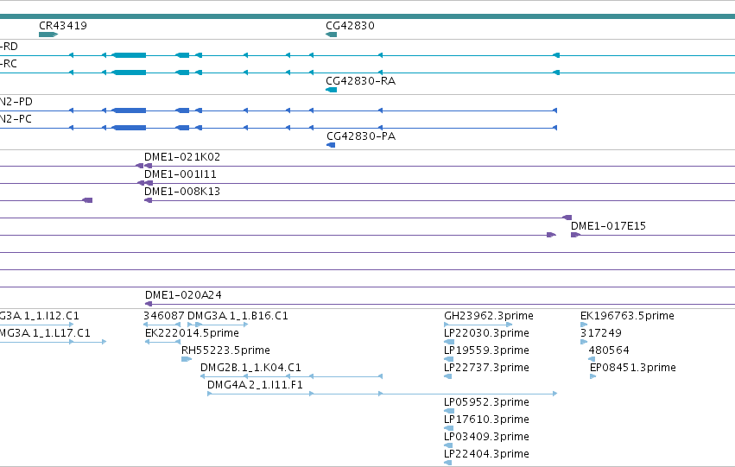Select the GH23962.3prime EST feature
This screenshot has width=735, height=467.
pyautogui.click(x=478, y=325)
